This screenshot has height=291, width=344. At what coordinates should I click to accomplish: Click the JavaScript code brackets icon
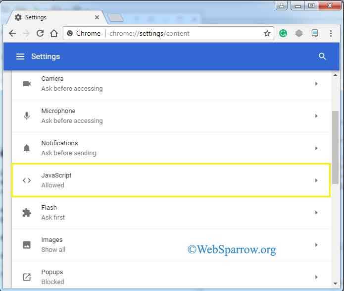(27, 180)
